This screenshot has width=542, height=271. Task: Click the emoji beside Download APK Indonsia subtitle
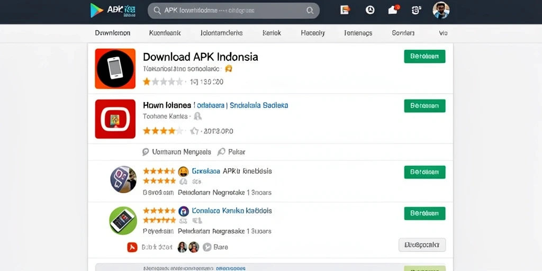[x=228, y=69]
